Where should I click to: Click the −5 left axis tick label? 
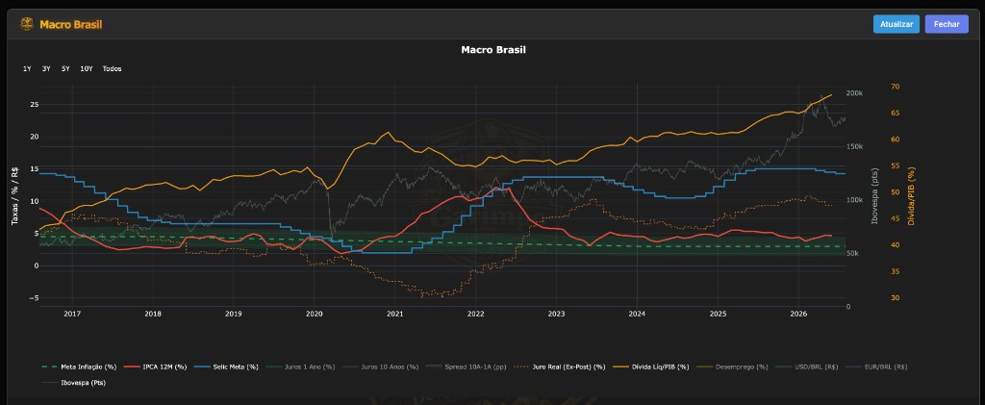click(35, 298)
